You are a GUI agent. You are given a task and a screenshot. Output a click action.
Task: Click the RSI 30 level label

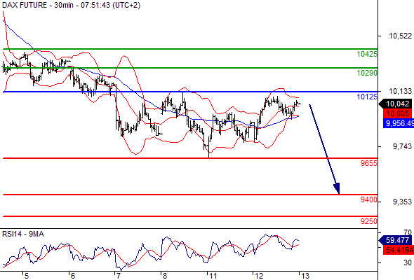tap(408, 263)
